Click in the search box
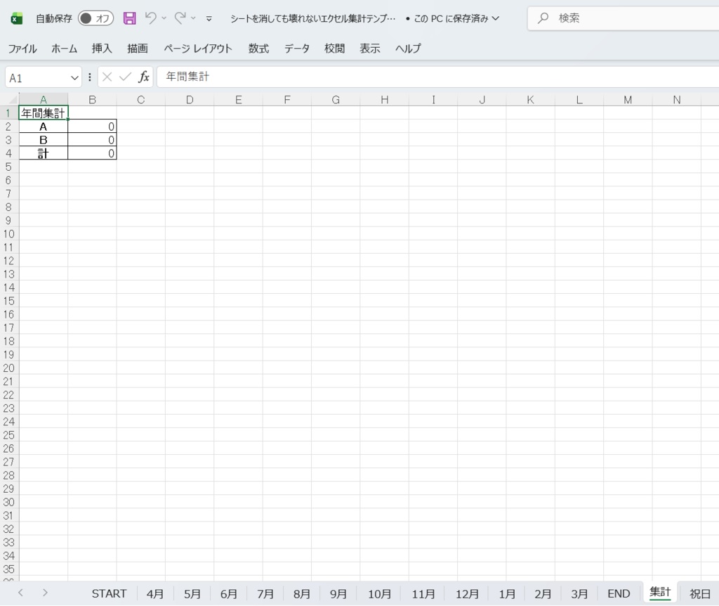Viewport: 719px width, 606px height. (624, 18)
